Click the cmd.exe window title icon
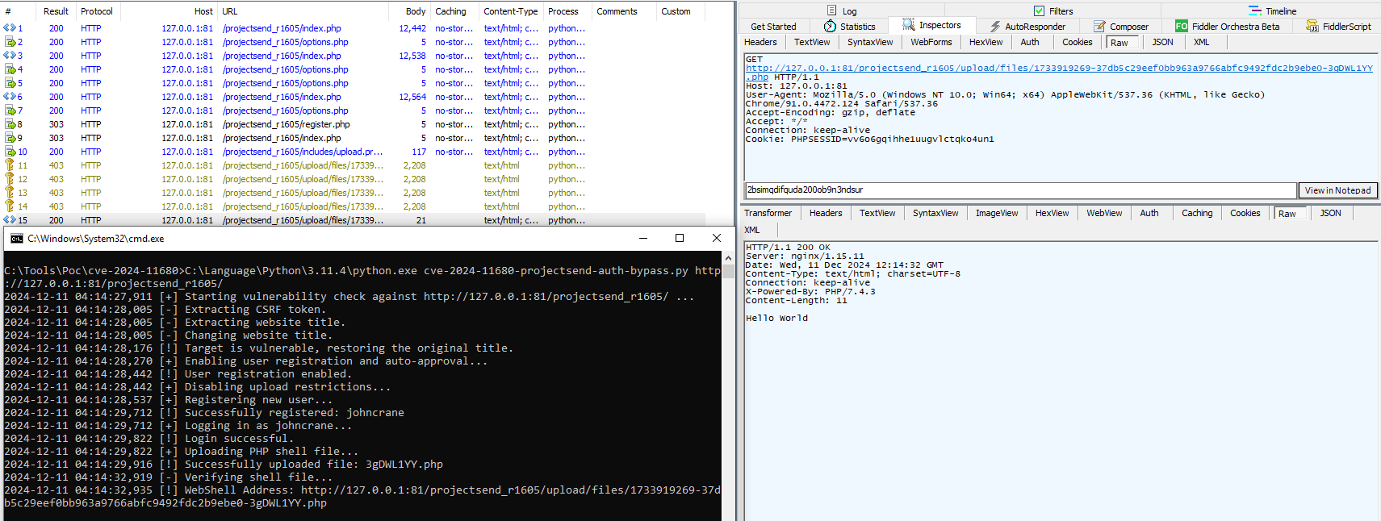The image size is (1381, 521). (17, 239)
